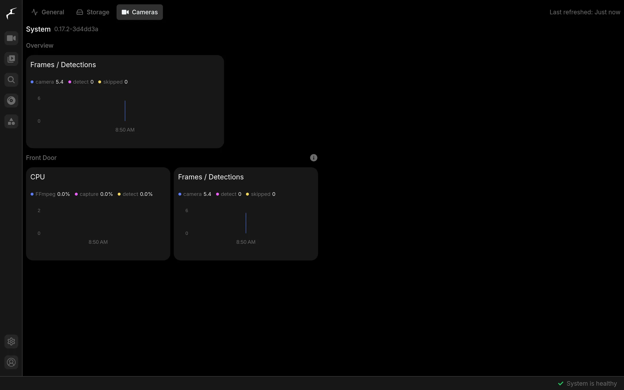Click the version 0.17.2-3d4dd3a text
The width and height of the screenshot is (624, 390).
76,29
